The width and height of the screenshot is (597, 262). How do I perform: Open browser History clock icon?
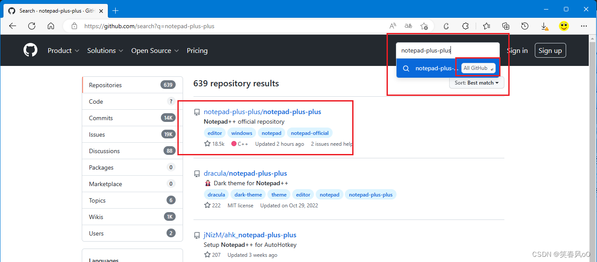coord(525,26)
